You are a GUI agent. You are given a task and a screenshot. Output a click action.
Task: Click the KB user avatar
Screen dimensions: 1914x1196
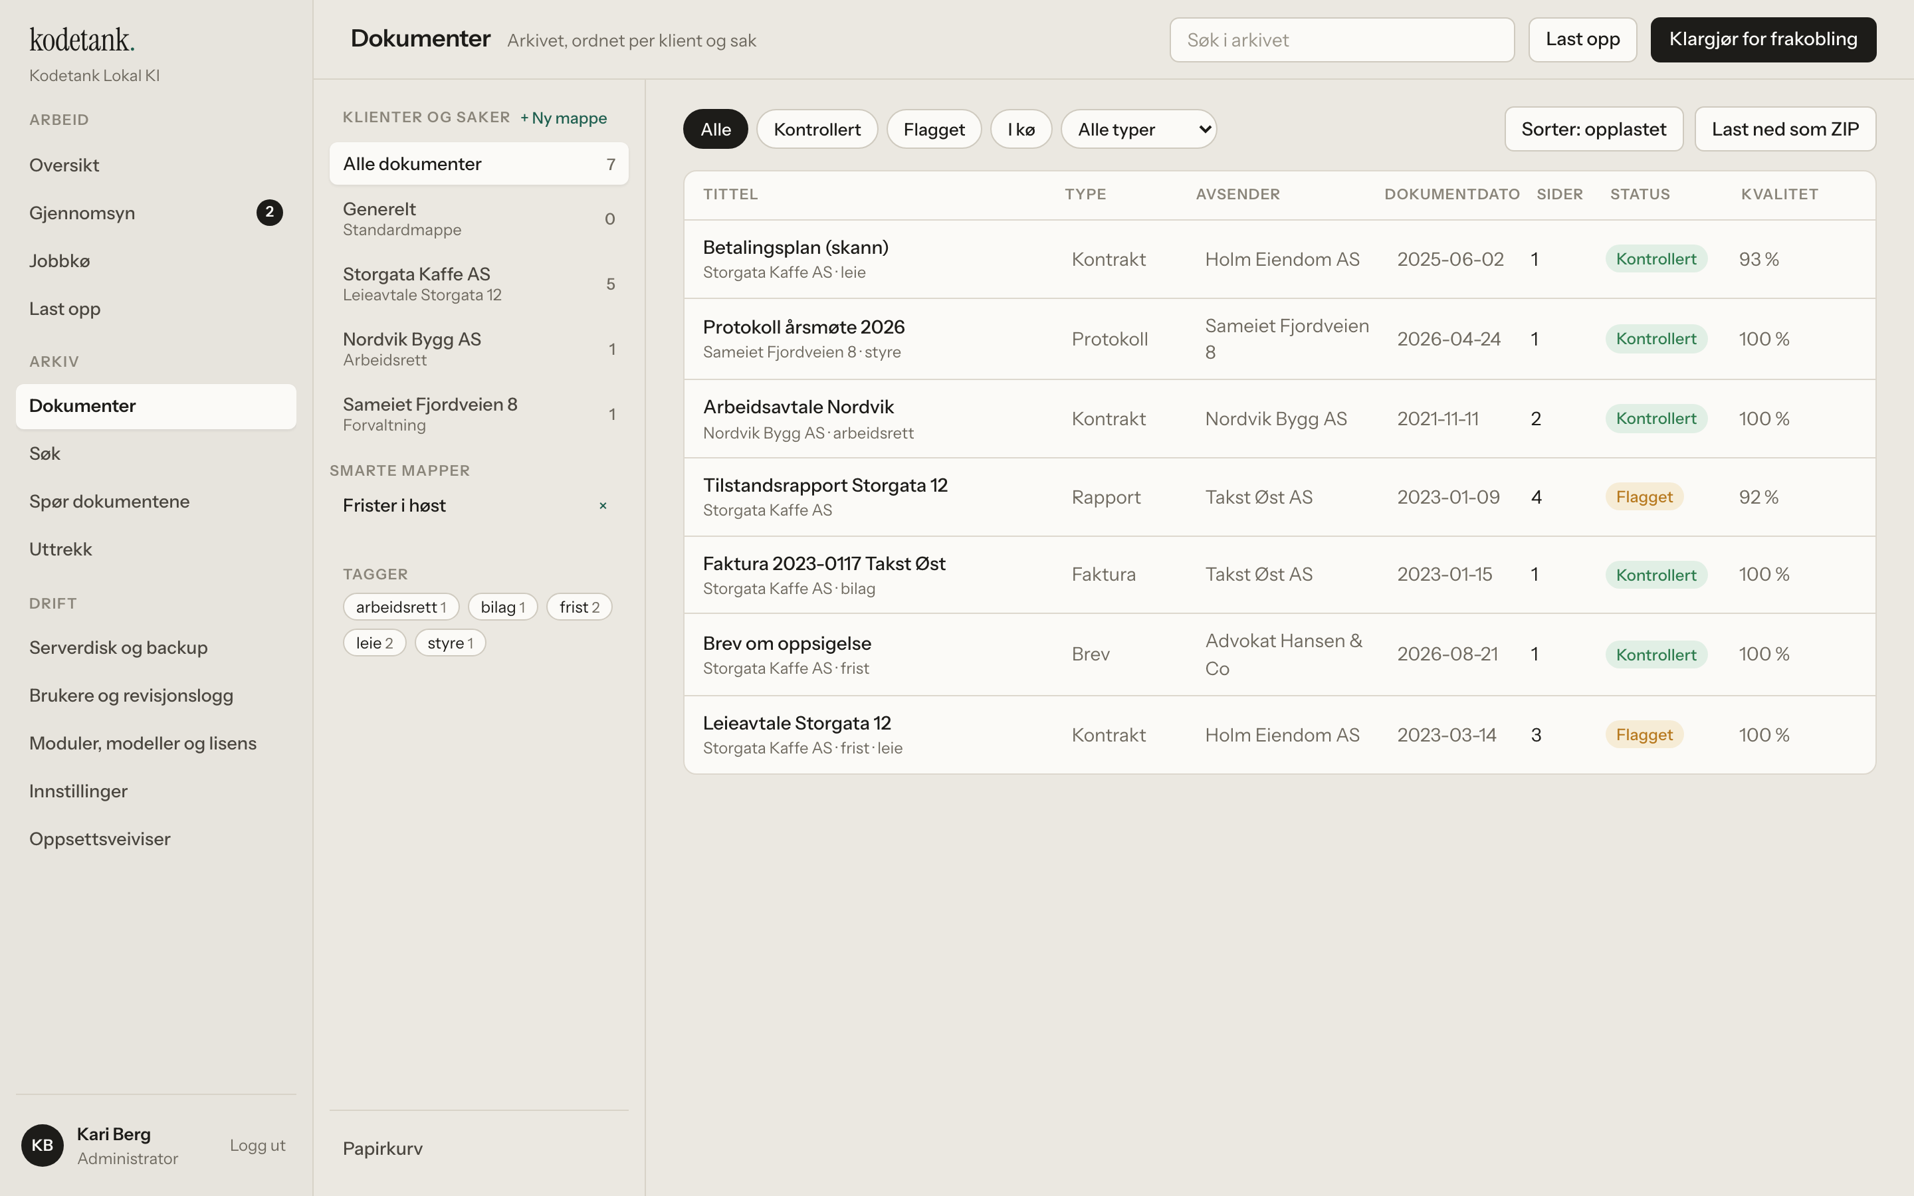click(x=42, y=1145)
